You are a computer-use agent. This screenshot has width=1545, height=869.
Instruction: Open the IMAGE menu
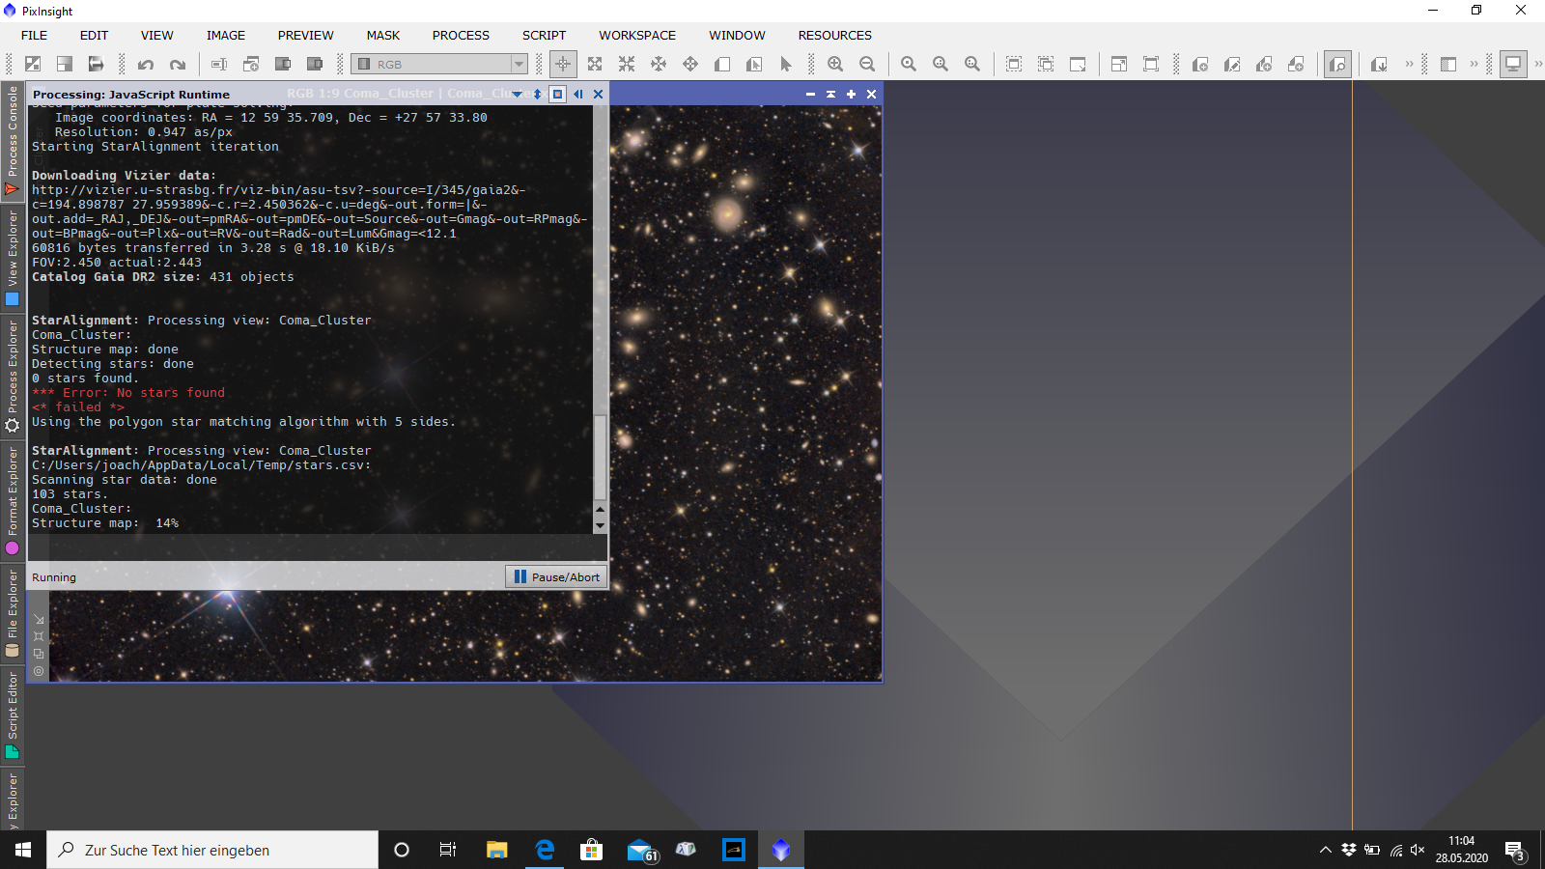pyautogui.click(x=226, y=35)
